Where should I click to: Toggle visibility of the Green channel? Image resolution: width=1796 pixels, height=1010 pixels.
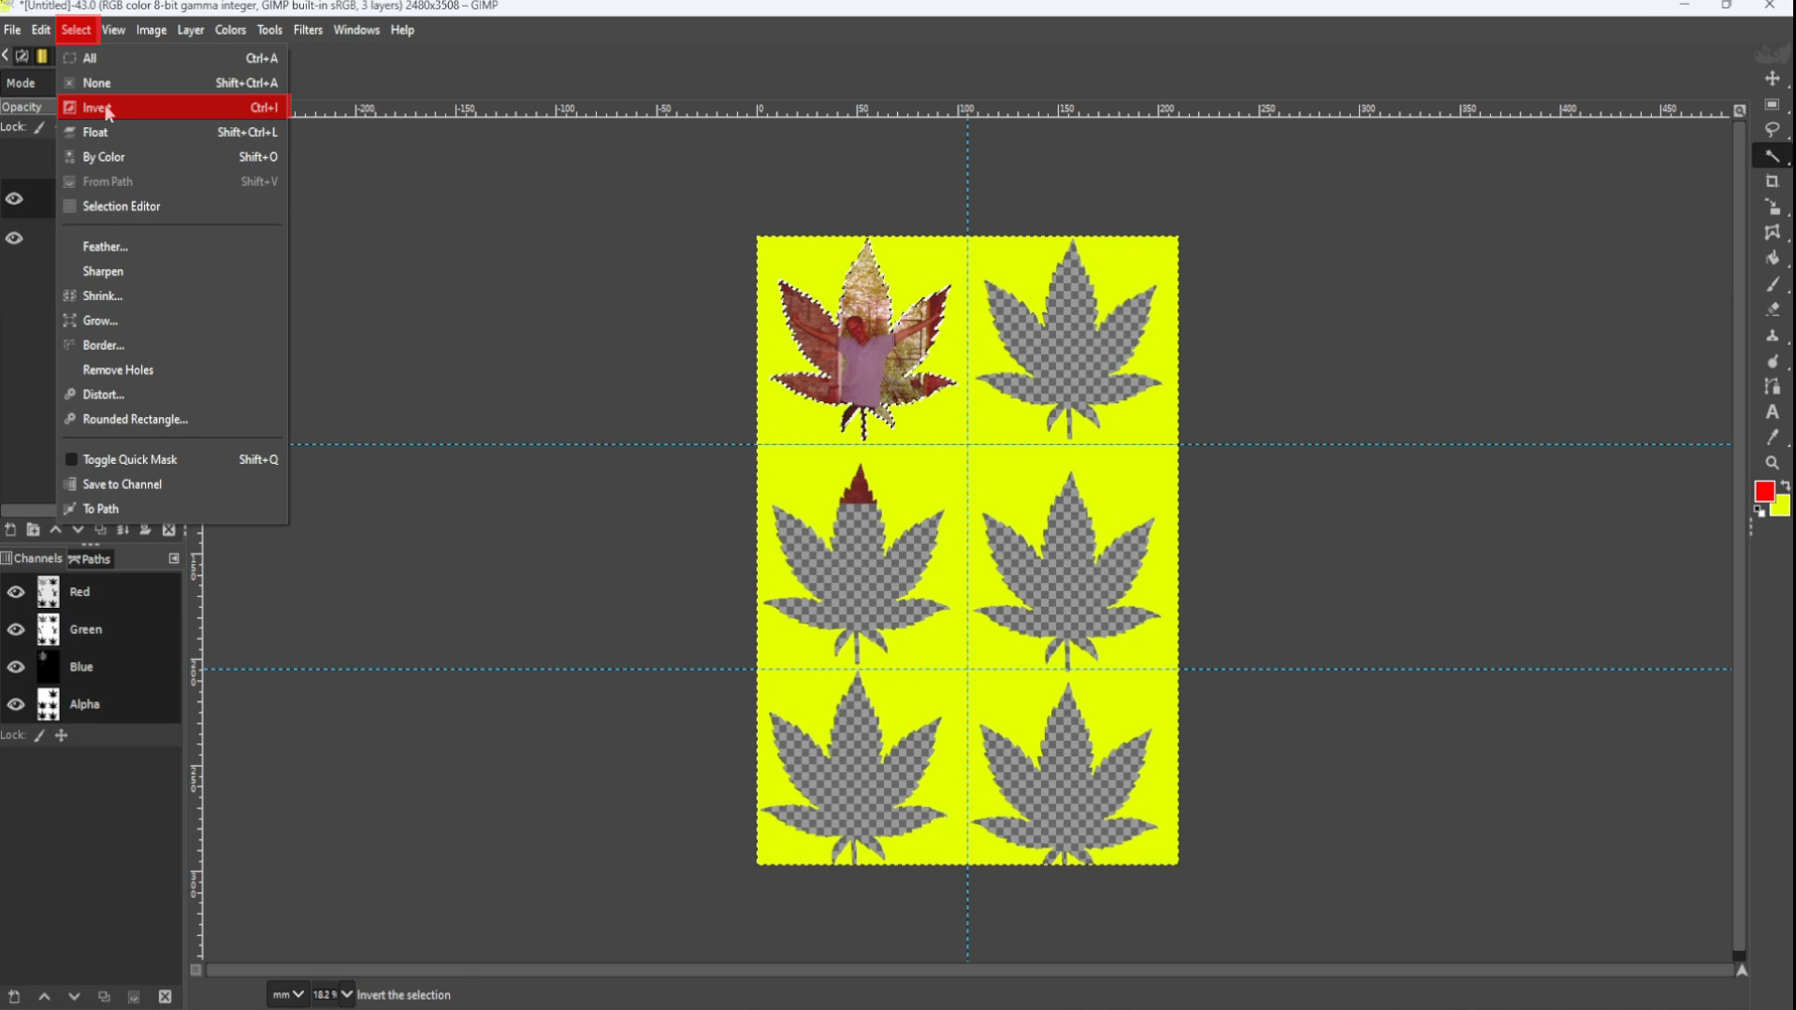pos(16,629)
